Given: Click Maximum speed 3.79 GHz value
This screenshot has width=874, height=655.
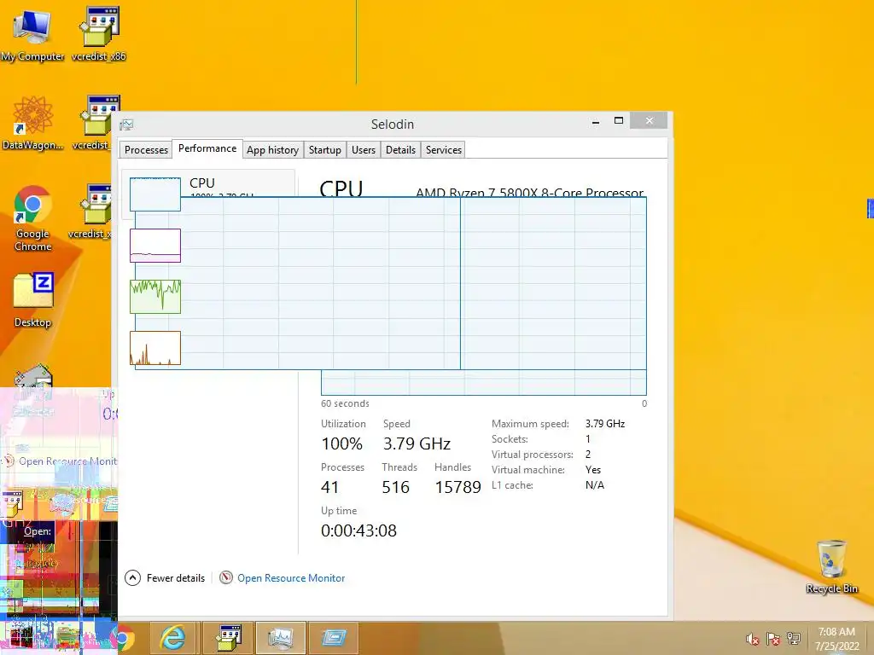Looking at the screenshot, I should pyautogui.click(x=605, y=423).
